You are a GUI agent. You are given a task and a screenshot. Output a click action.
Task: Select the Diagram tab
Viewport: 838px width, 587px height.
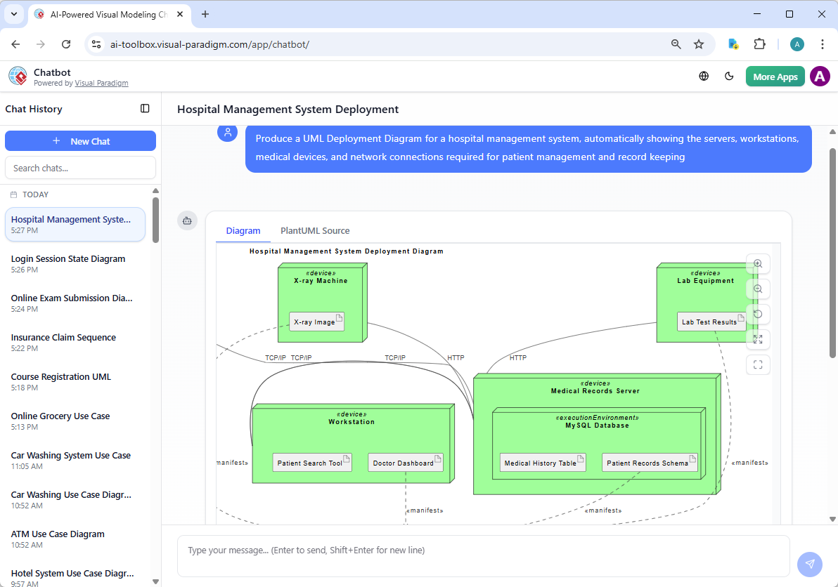243,230
